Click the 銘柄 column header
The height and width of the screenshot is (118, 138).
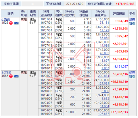tap(10, 13)
